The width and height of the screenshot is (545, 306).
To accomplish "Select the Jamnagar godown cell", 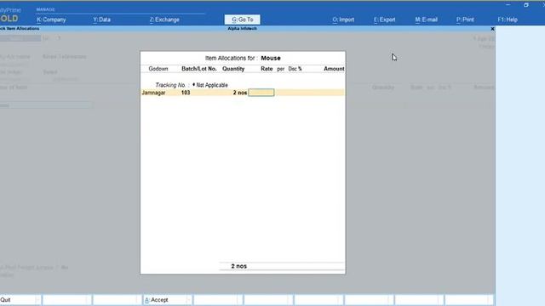I will [153, 93].
